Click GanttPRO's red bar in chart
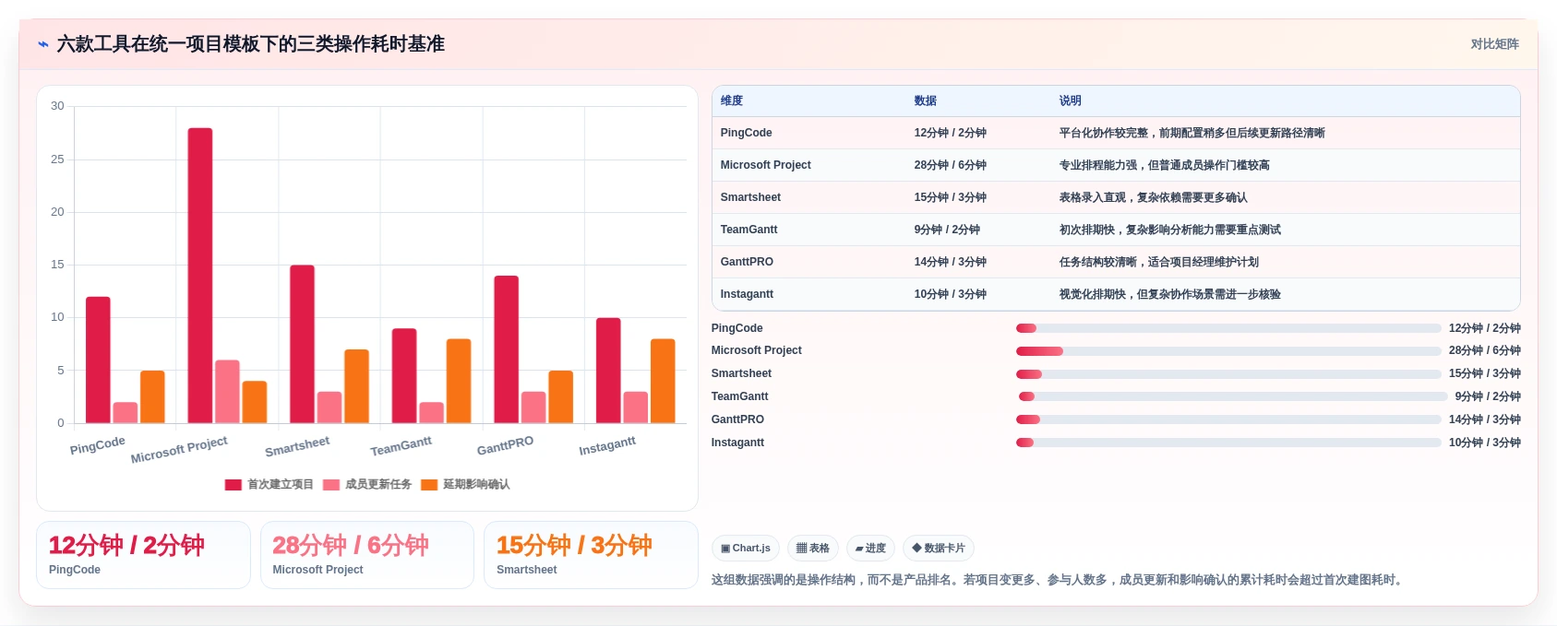The image size is (1557, 626). [x=507, y=349]
